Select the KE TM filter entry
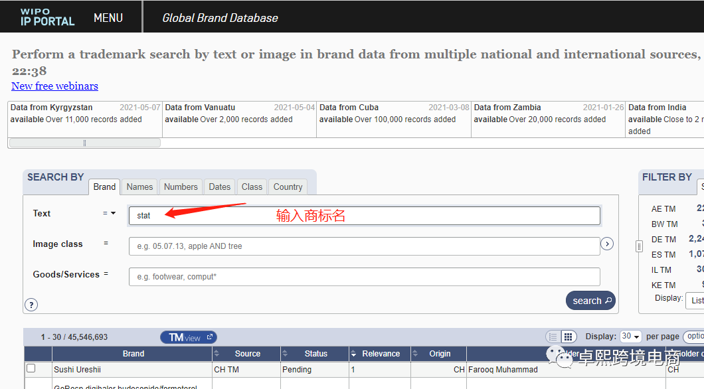This screenshot has height=389, width=704. click(663, 285)
